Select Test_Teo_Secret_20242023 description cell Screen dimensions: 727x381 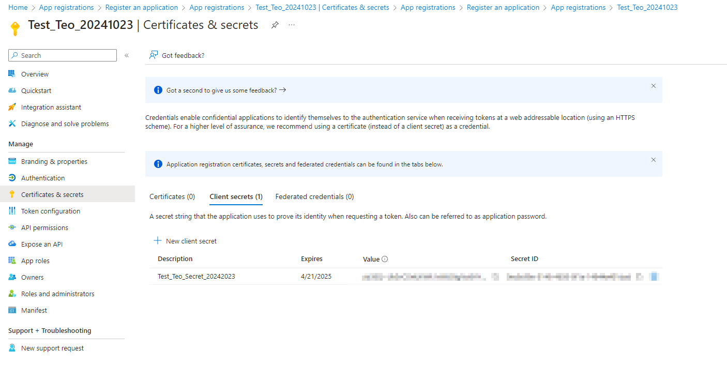196,276
